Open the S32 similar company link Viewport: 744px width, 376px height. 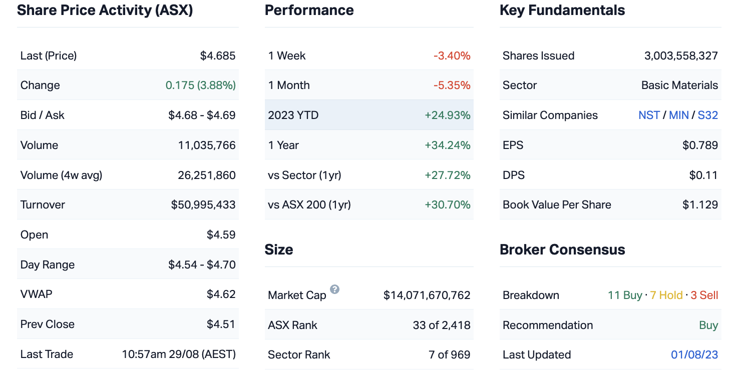pos(707,115)
